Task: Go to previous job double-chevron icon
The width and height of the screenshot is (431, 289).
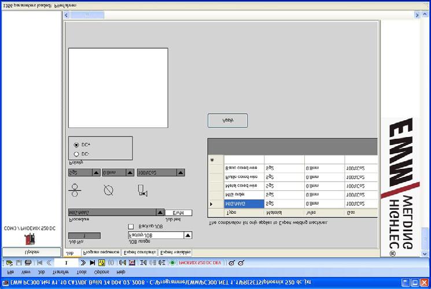Action: pyautogui.click(x=49, y=263)
